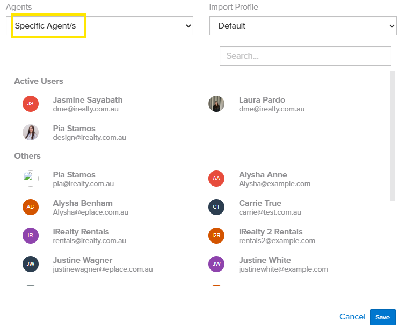Click Carrie True's dark CT avatar
Image resolution: width=399 pixels, height=327 pixels.
tap(216, 207)
